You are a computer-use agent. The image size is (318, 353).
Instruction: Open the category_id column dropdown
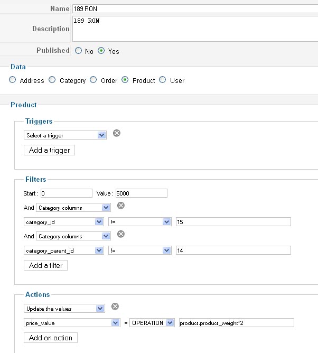click(63, 222)
